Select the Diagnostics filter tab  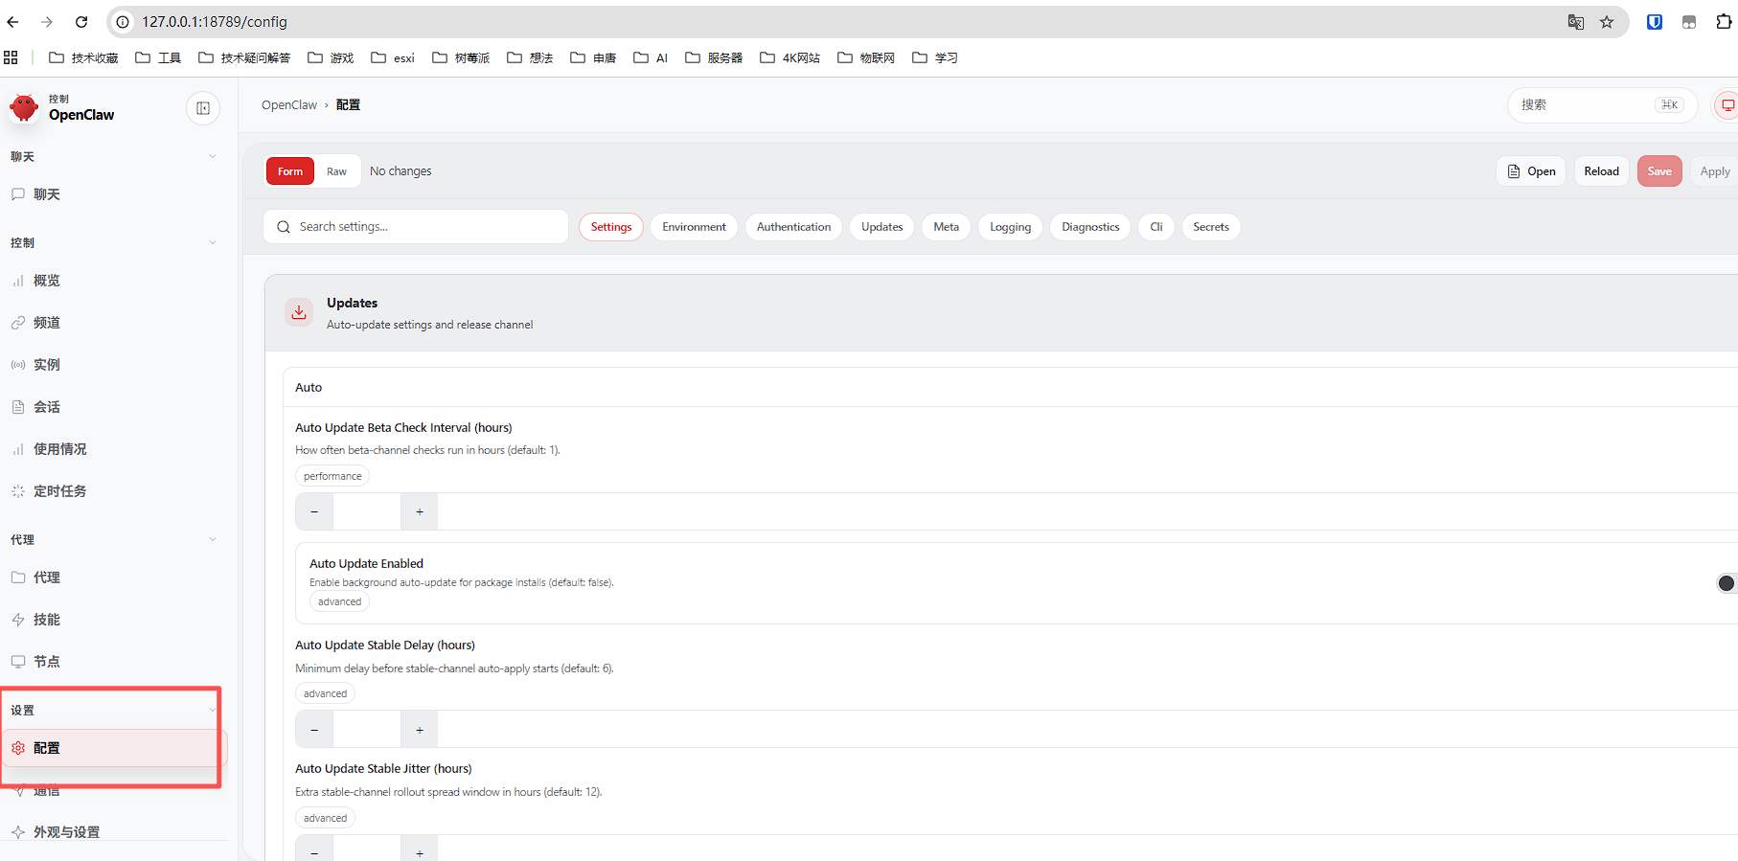(1091, 227)
